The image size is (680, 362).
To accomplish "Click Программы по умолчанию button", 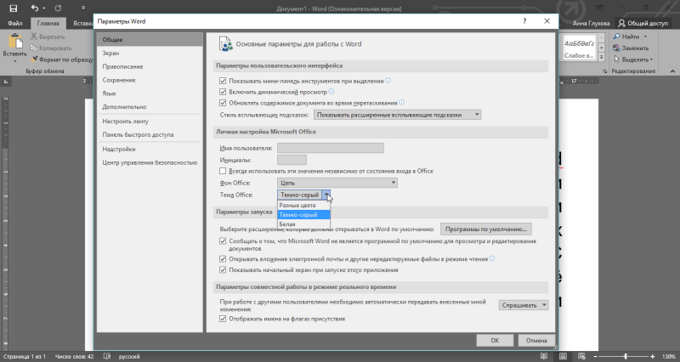I will point(485,229).
